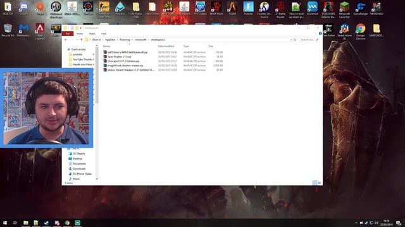Open the Counter-Strike Global Offensive shortcut
The image size is (405, 227).
click(x=104, y=10)
